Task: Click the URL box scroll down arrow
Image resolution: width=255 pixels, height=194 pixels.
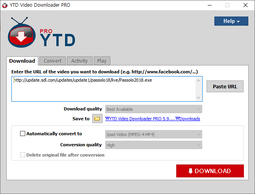Action: pos(198,98)
